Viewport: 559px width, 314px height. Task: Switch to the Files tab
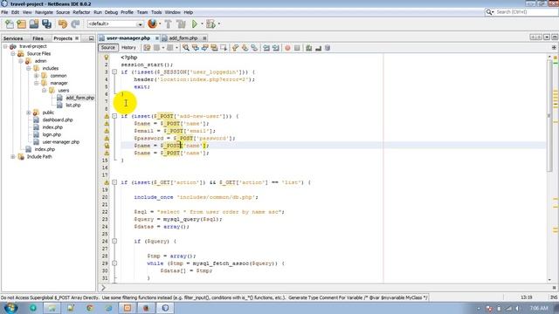(x=38, y=38)
